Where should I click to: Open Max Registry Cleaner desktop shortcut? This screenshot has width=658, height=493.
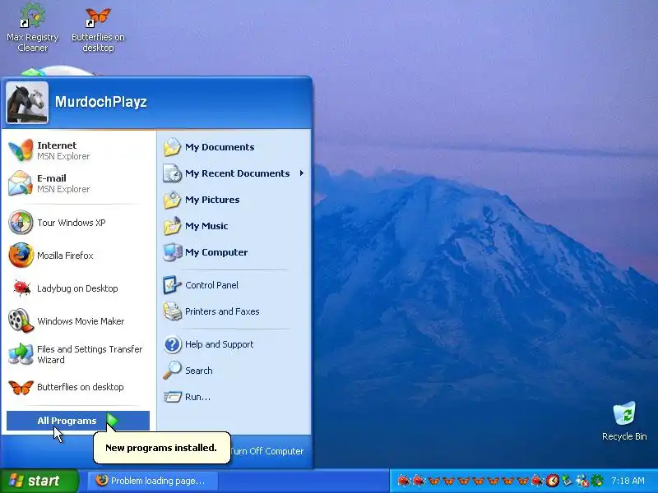[33, 27]
